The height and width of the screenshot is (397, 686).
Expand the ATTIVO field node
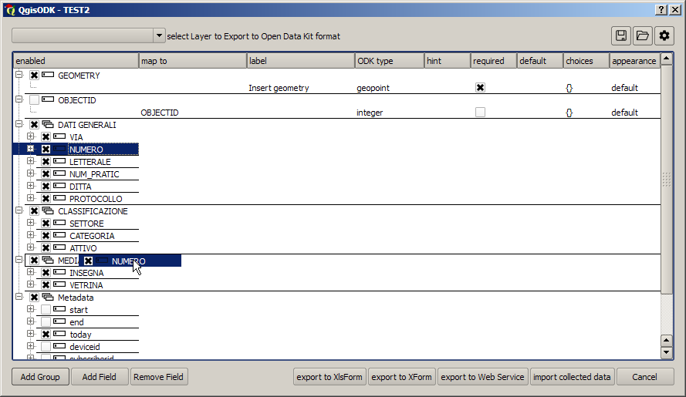(x=30, y=247)
